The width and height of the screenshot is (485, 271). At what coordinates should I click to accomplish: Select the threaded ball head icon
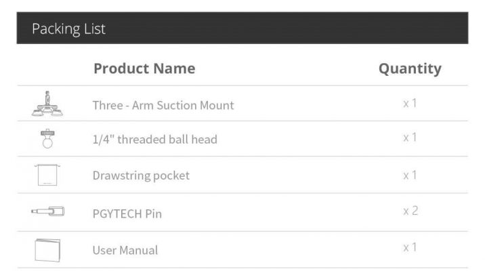[47, 139]
